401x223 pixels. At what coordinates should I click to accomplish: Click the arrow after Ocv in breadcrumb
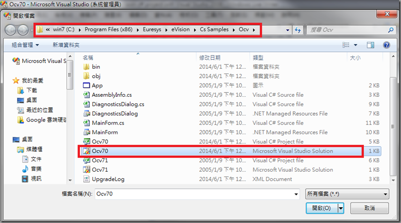tap(254, 30)
